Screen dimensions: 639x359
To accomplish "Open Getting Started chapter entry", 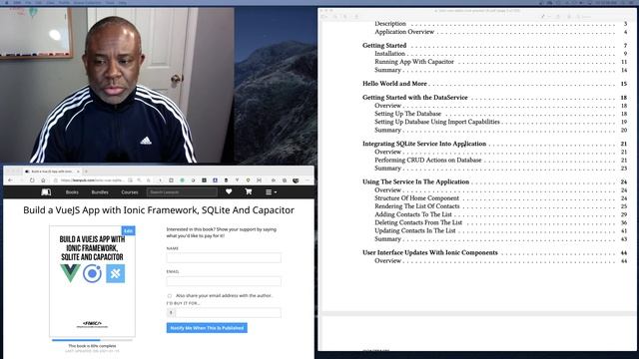I will tap(384, 45).
